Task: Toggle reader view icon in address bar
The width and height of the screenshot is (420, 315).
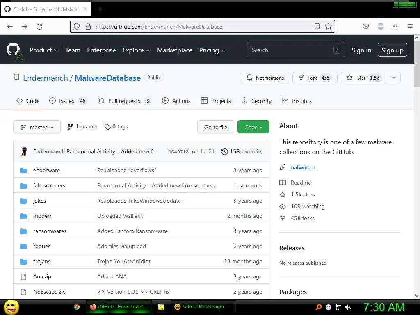Action: (317, 26)
